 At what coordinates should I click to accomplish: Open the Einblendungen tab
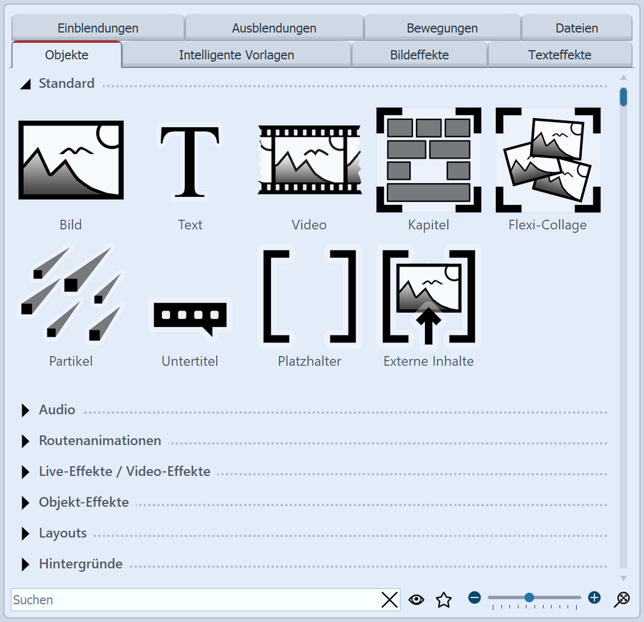point(98,28)
